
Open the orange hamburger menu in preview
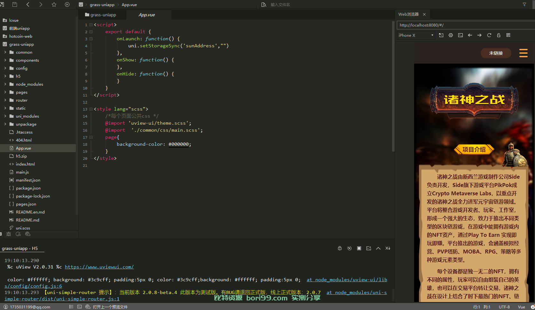coord(523,53)
